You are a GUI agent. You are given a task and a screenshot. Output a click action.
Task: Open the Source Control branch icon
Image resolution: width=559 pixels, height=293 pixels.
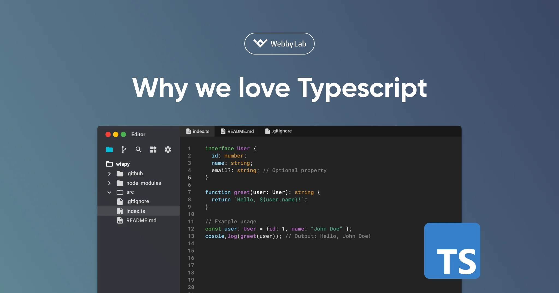(x=124, y=149)
